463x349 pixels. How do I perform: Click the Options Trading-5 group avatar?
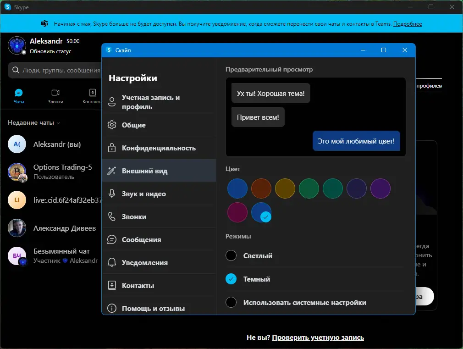click(17, 172)
